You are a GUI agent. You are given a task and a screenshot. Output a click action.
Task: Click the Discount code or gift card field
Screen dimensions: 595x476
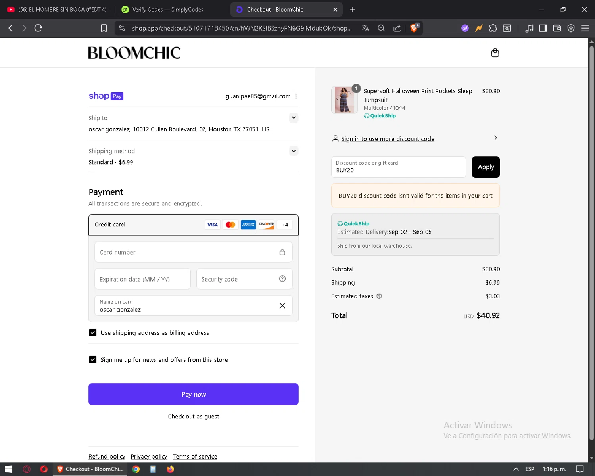(x=399, y=167)
